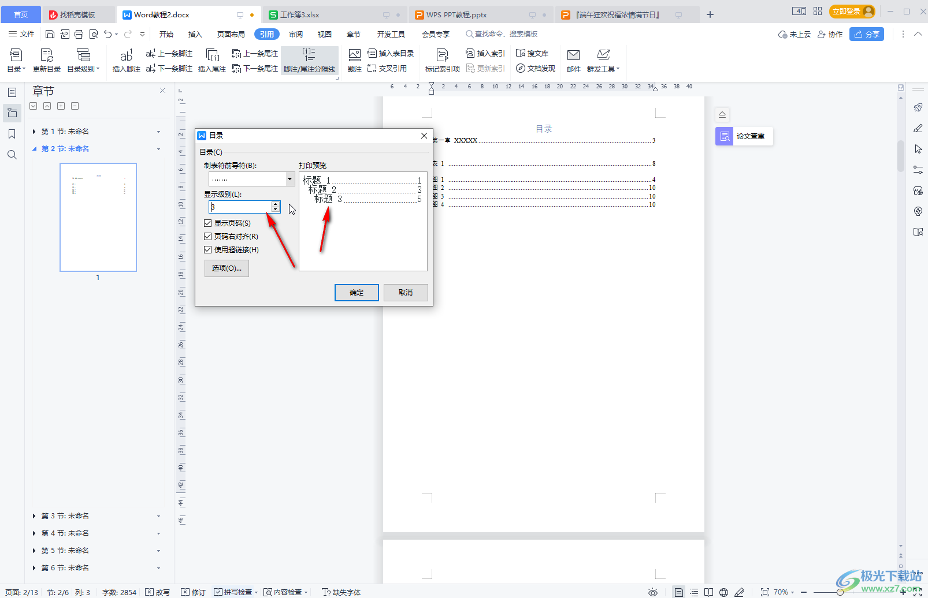This screenshot has width=928, height=598.
Task: Select the page 1 thumbnail in chapter panel
Action: [x=98, y=217]
